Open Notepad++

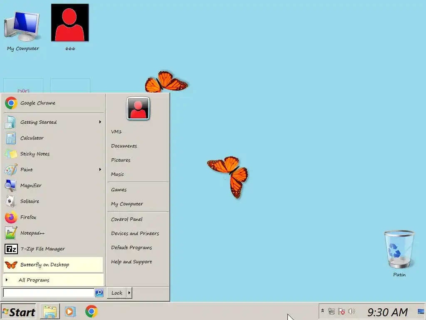point(54,233)
